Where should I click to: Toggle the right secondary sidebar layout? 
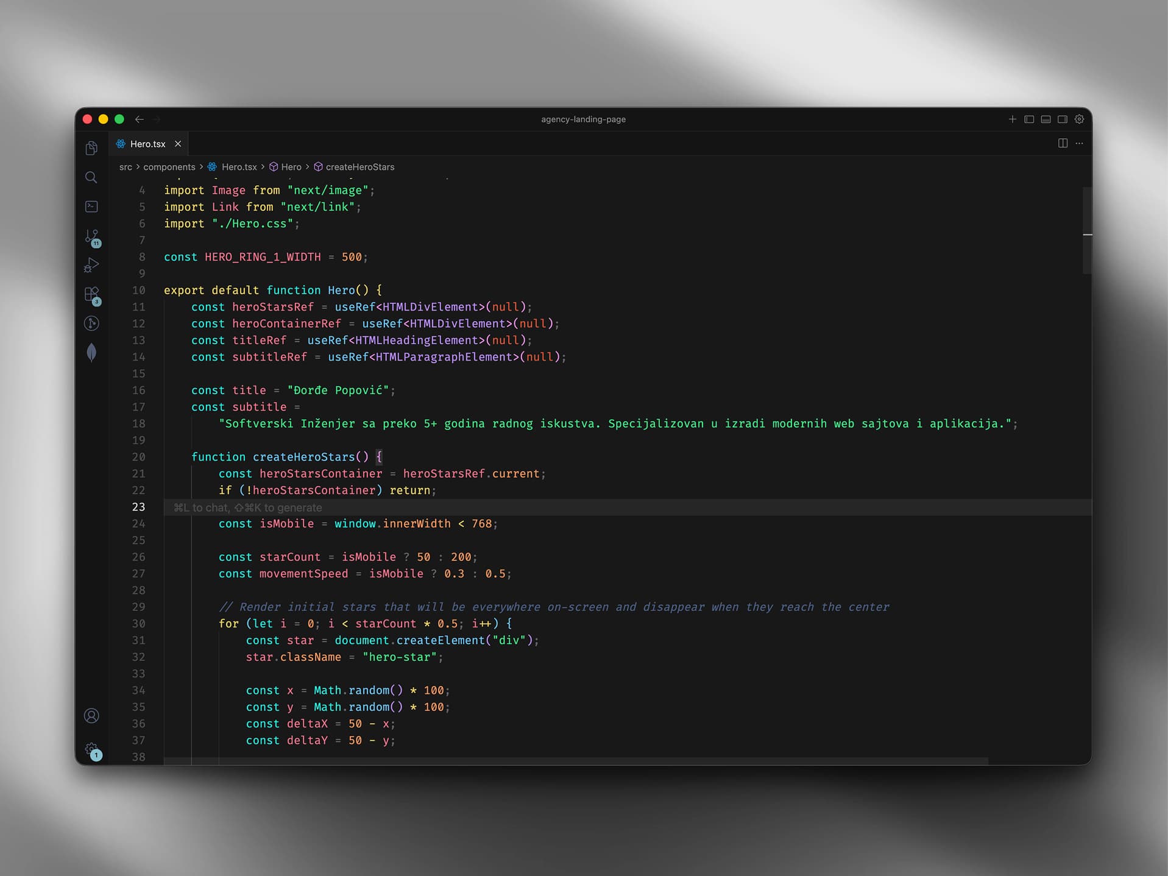point(1063,119)
